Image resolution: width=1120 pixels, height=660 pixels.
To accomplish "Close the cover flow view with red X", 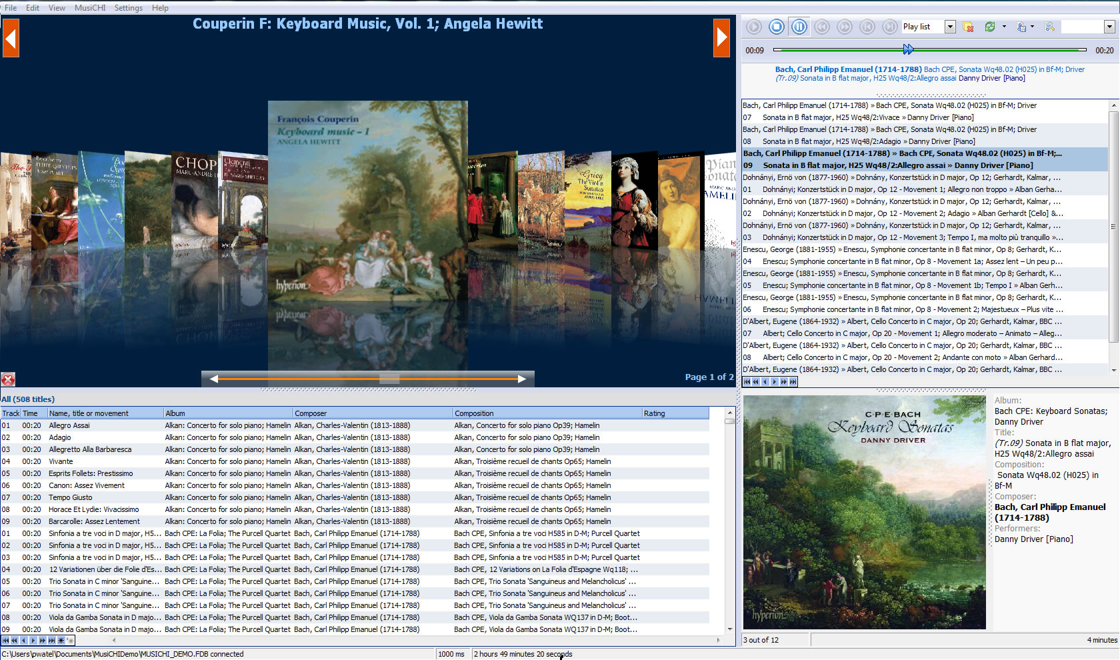I will (8, 379).
